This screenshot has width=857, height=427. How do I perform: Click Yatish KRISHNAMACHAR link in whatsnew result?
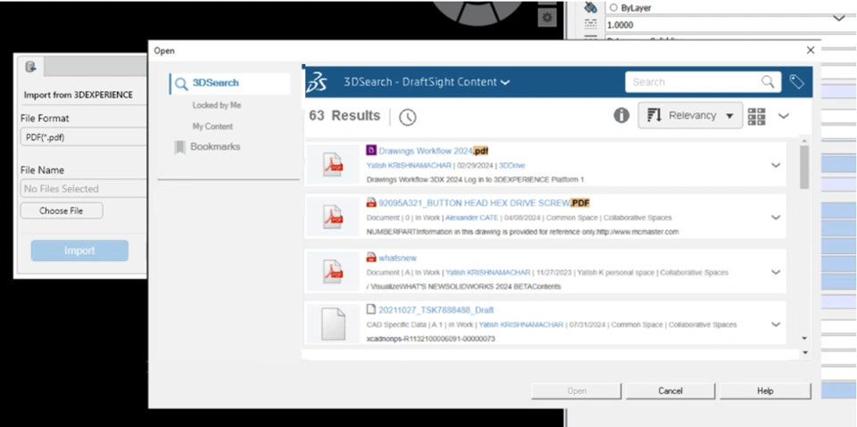coord(487,272)
